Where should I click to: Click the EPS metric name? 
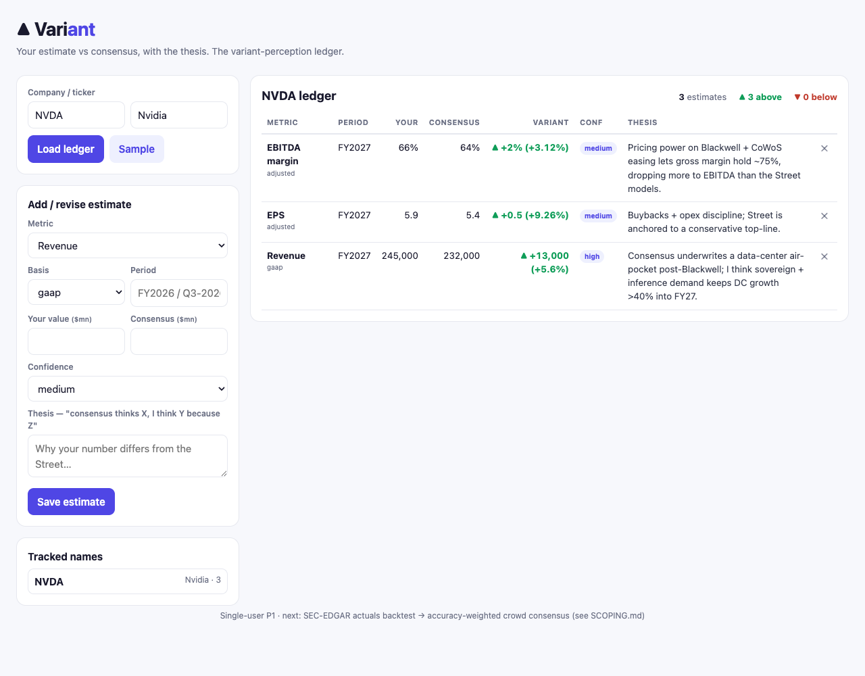point(276,215)
